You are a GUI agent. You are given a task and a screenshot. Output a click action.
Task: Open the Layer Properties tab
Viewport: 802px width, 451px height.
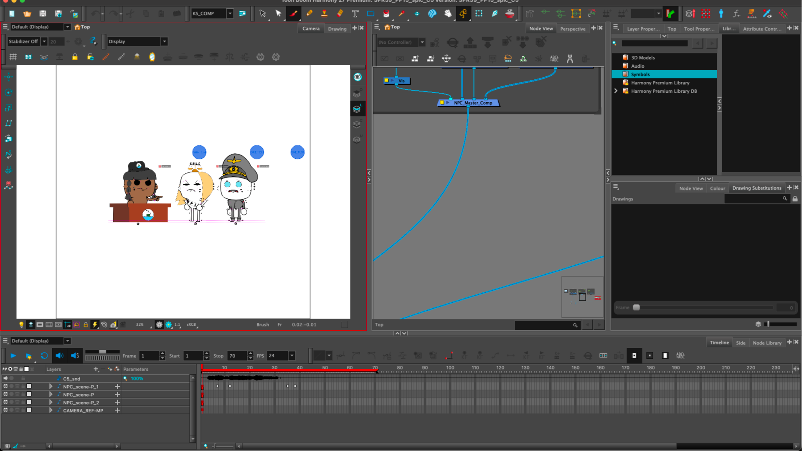[643, 29]
